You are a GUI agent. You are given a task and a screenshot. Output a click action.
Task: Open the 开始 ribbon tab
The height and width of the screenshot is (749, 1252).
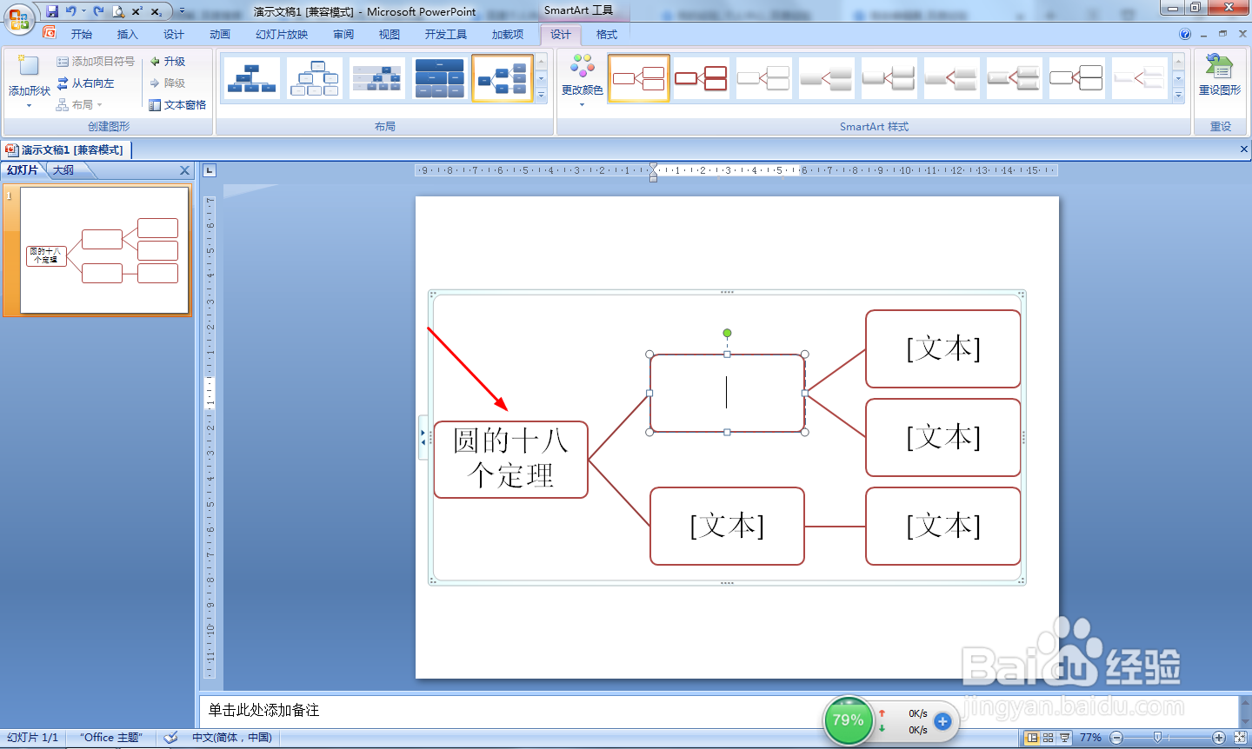[x=82, y=35]
